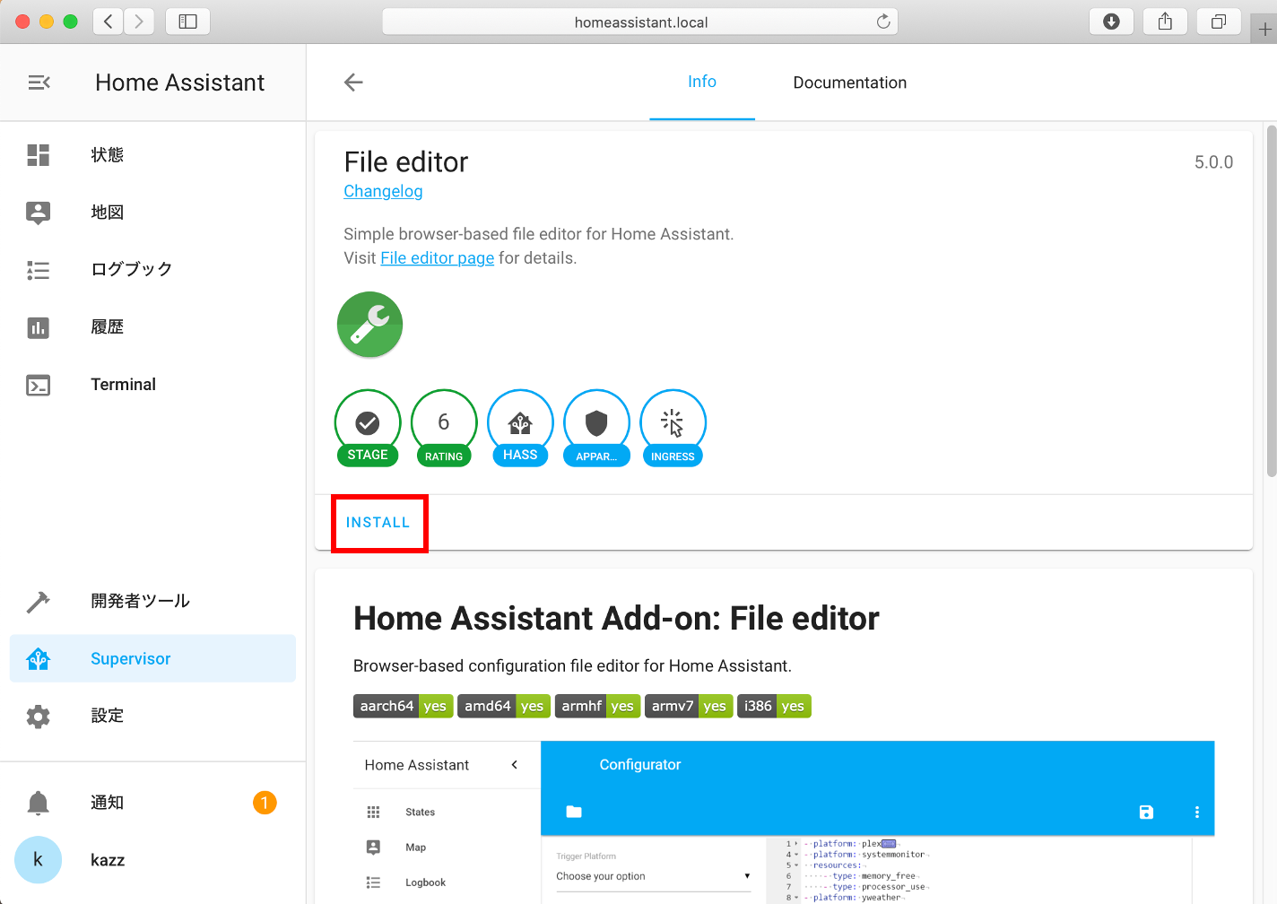This screenshot has width=1277, height=904.
Task: Open the 設定 gear icon
Action: pos(39,717)
